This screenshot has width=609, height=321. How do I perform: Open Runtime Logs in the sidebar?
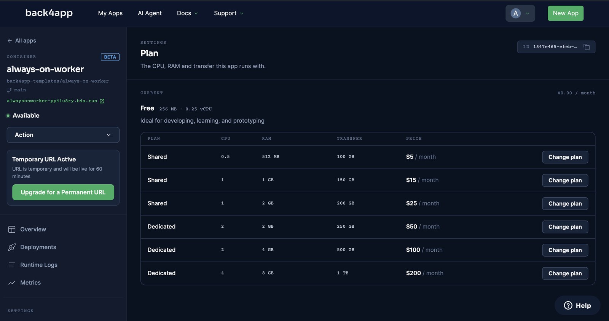(39, 265)
